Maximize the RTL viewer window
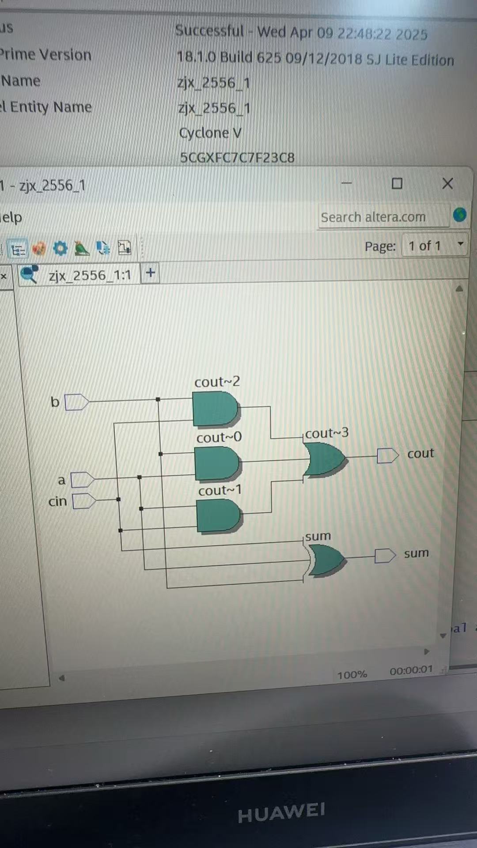Image resolution: width=477 pixels, height=848 pixels. [397, 183]
